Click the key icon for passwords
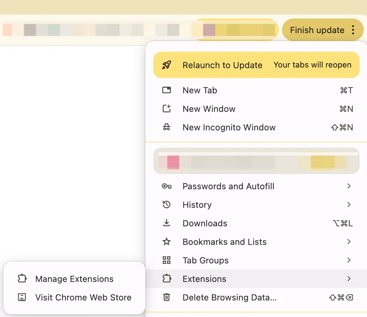The height and width of the screenshot is (317, 367). click(167, 186)
